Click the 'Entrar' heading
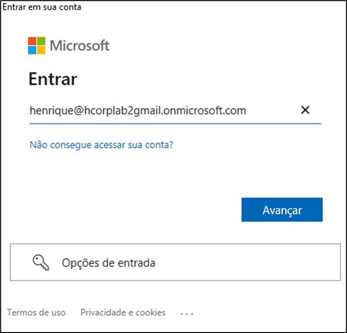The width and height of the screenshot is (347, 333). (53, 79)
